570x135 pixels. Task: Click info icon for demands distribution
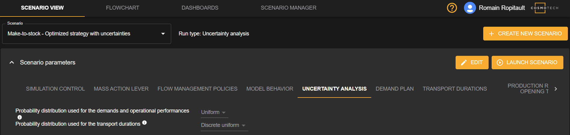point(20,117)
